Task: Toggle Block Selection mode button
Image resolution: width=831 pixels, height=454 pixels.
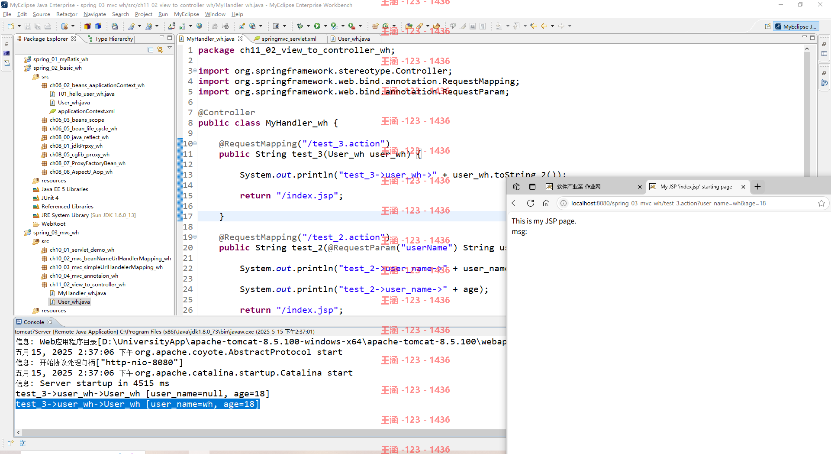Action: click(473, 26)
